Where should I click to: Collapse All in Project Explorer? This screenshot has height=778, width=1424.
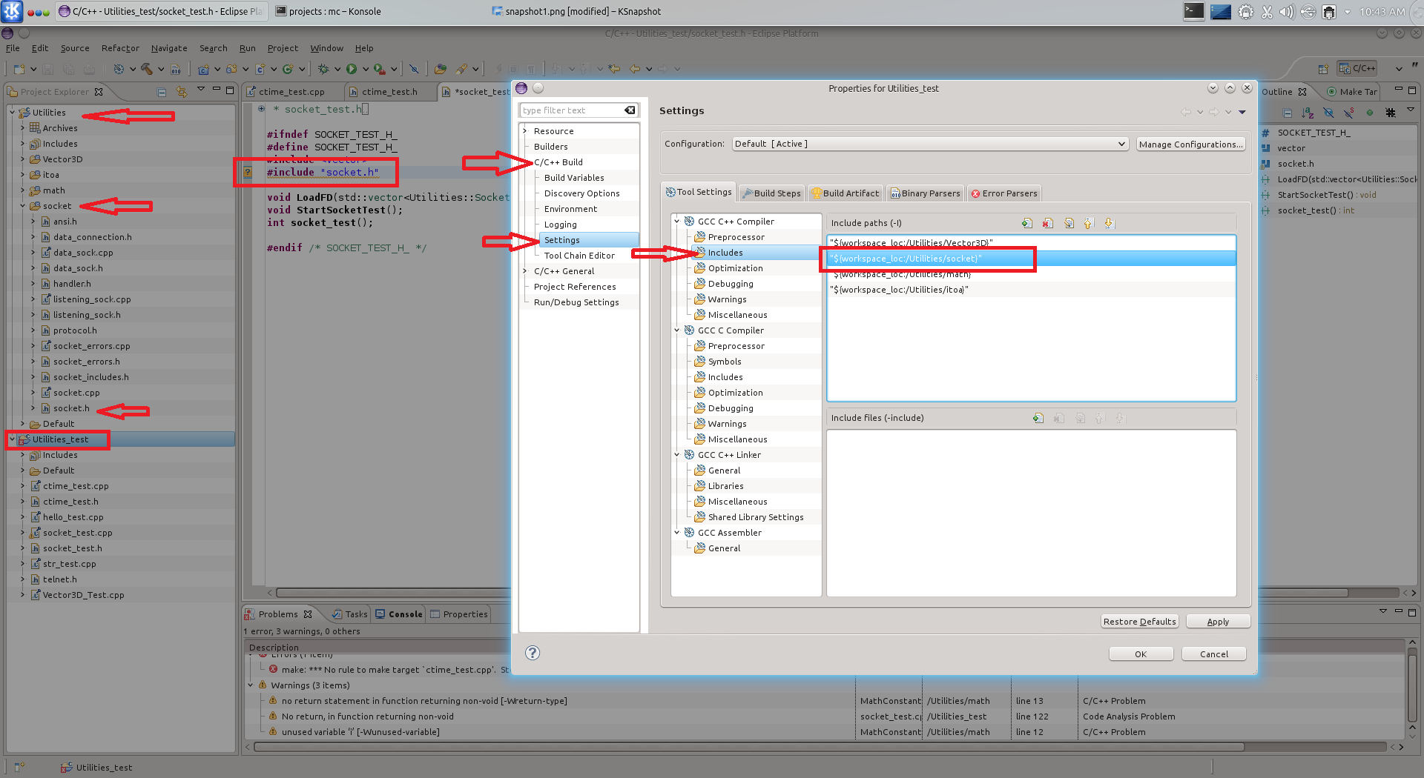pos(162,92)
